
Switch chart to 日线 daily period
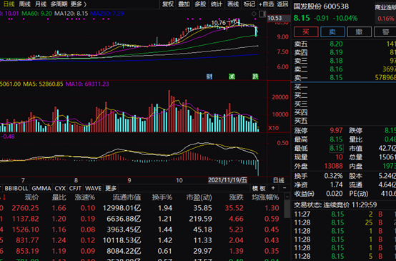click(9, 4)
